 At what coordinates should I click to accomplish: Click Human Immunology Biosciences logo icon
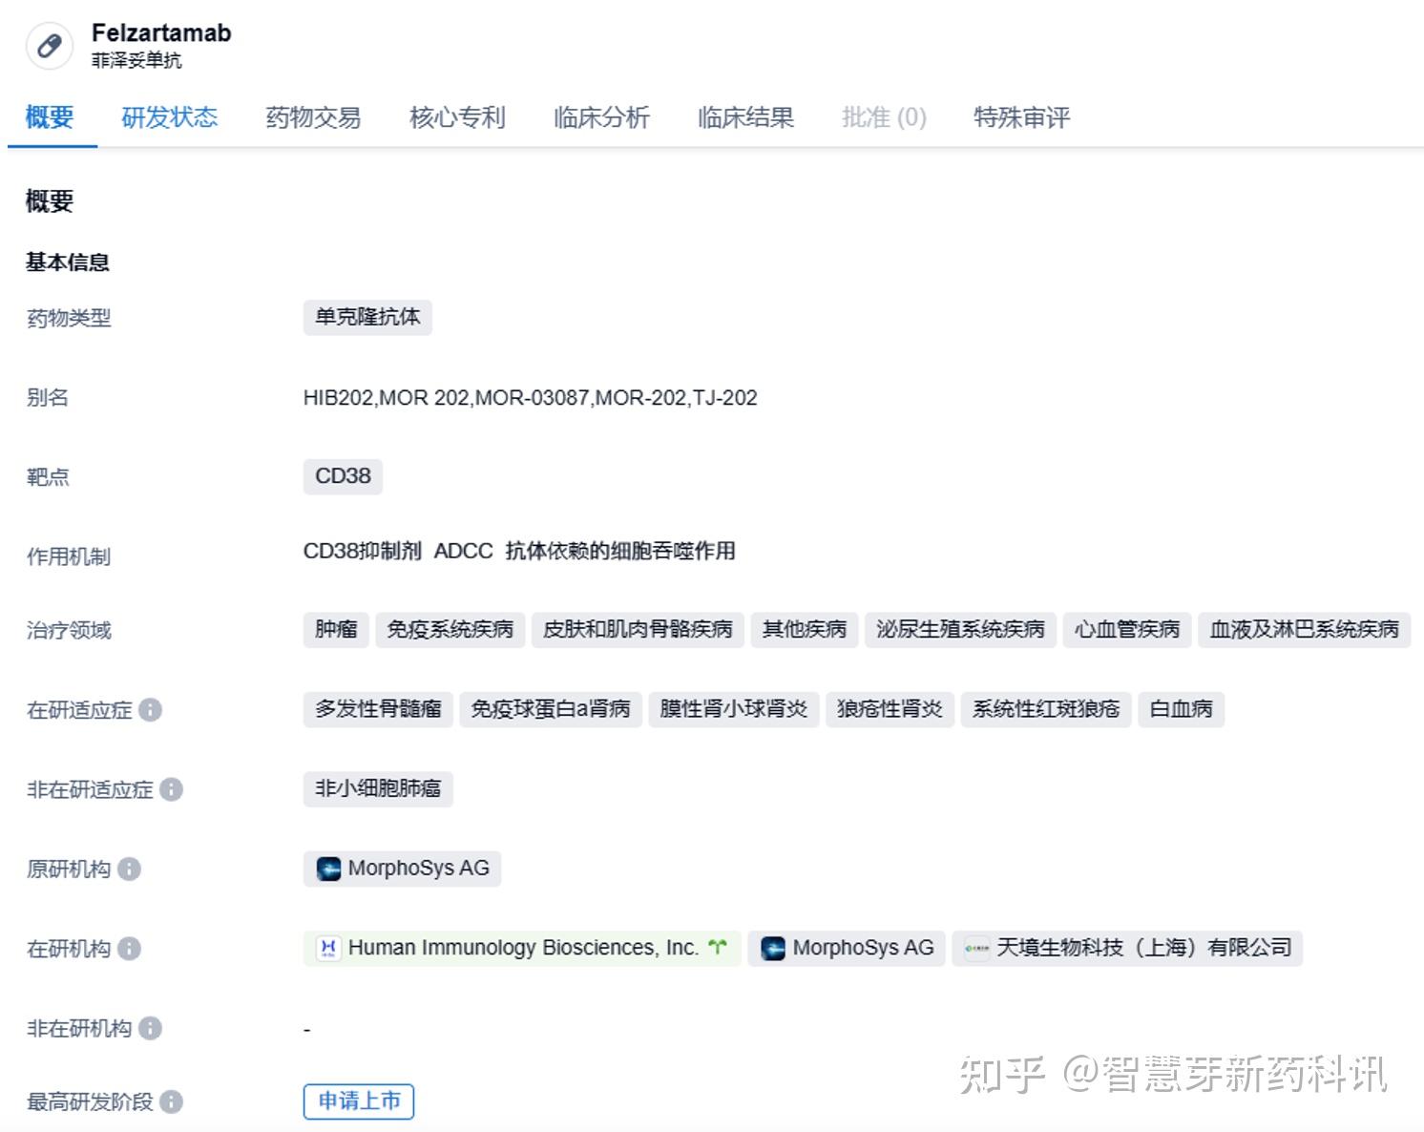click(328, 948)
